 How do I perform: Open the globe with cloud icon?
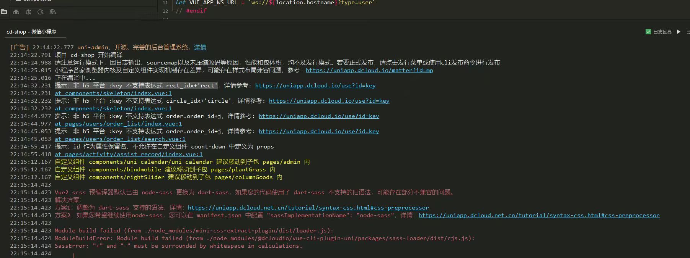[53, 12]
